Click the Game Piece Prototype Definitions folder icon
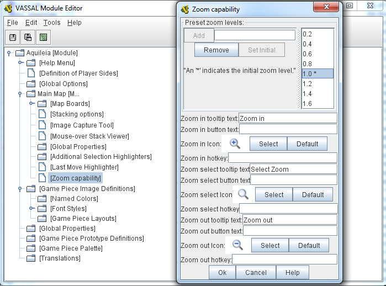 tap(31, 239)
